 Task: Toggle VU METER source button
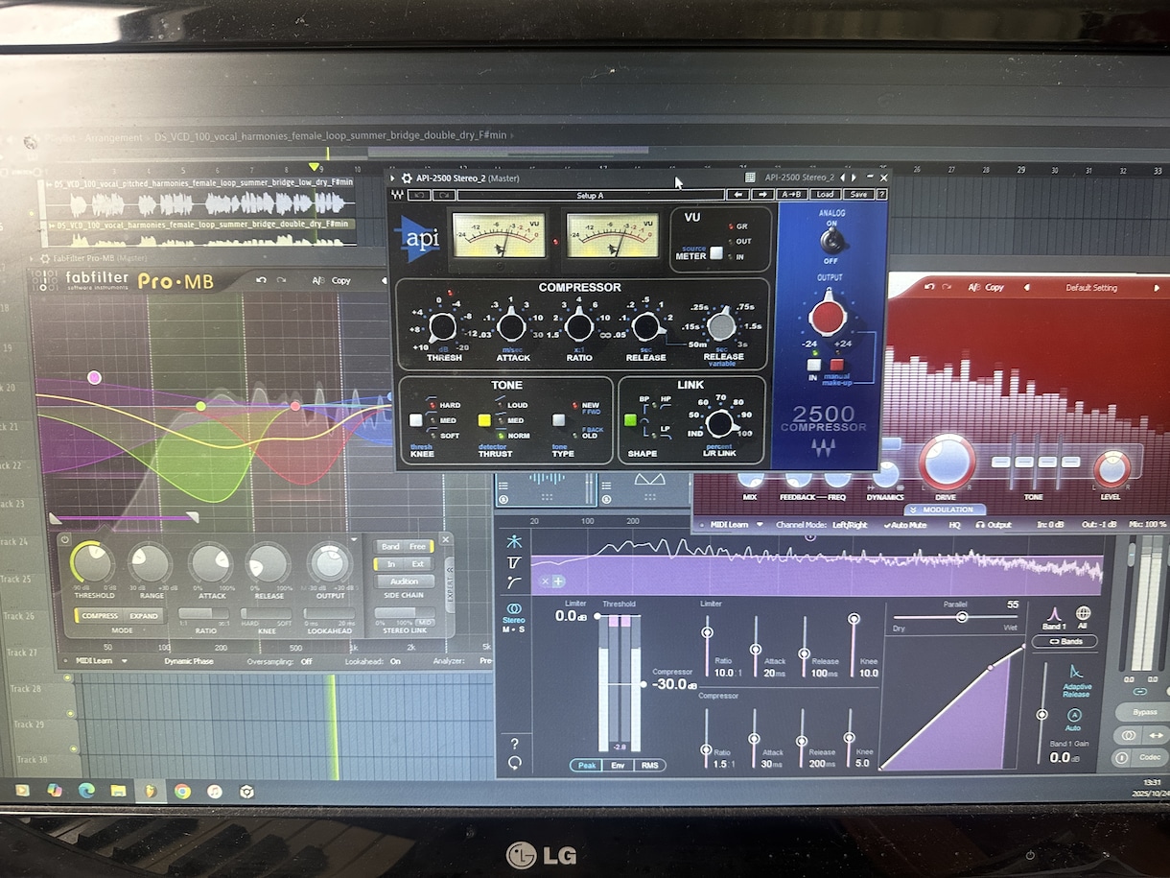tap(715, 253)
